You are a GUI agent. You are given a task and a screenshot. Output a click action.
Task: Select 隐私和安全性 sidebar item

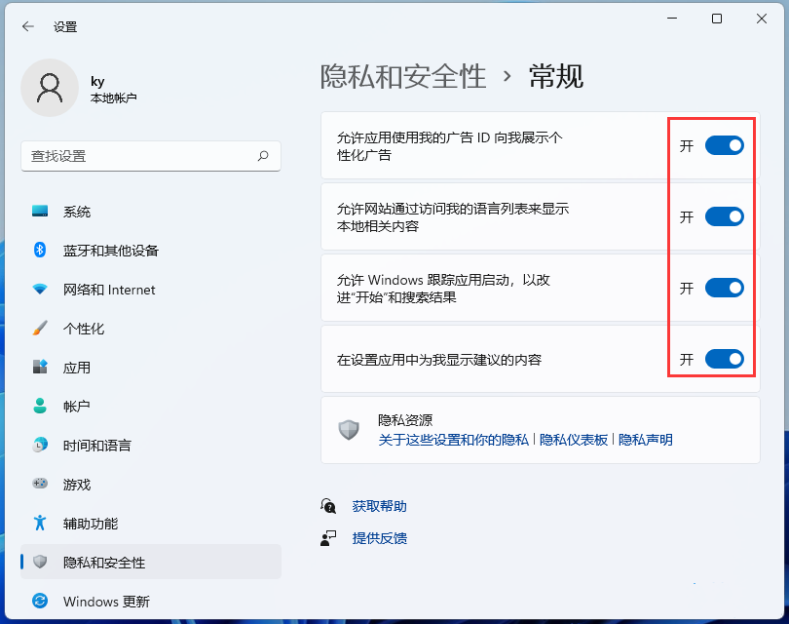tap(151, 562)
